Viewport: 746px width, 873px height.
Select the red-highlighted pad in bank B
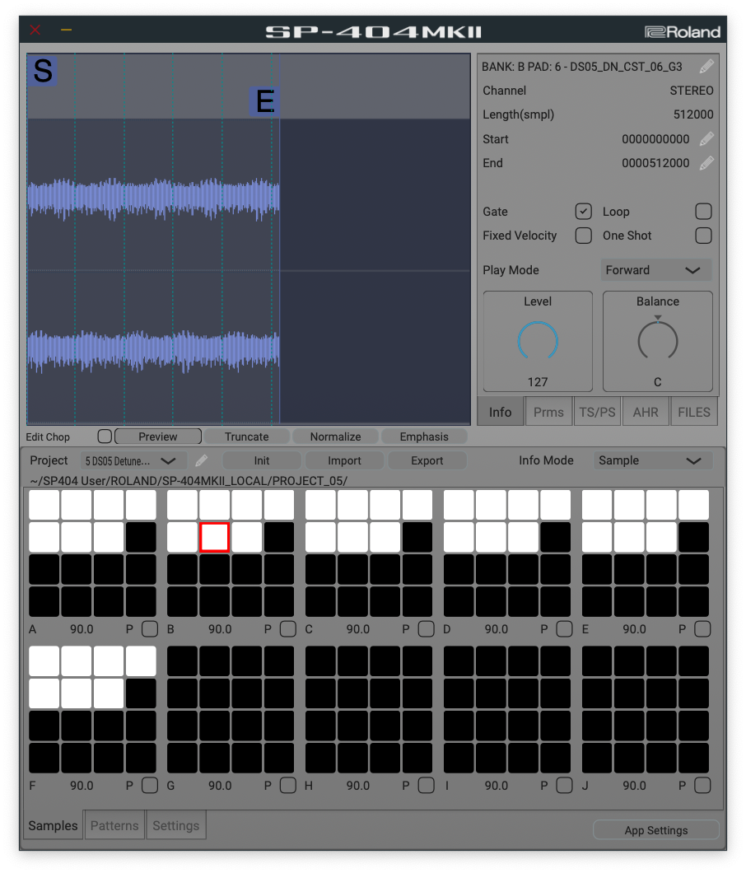tap(214, 537)
